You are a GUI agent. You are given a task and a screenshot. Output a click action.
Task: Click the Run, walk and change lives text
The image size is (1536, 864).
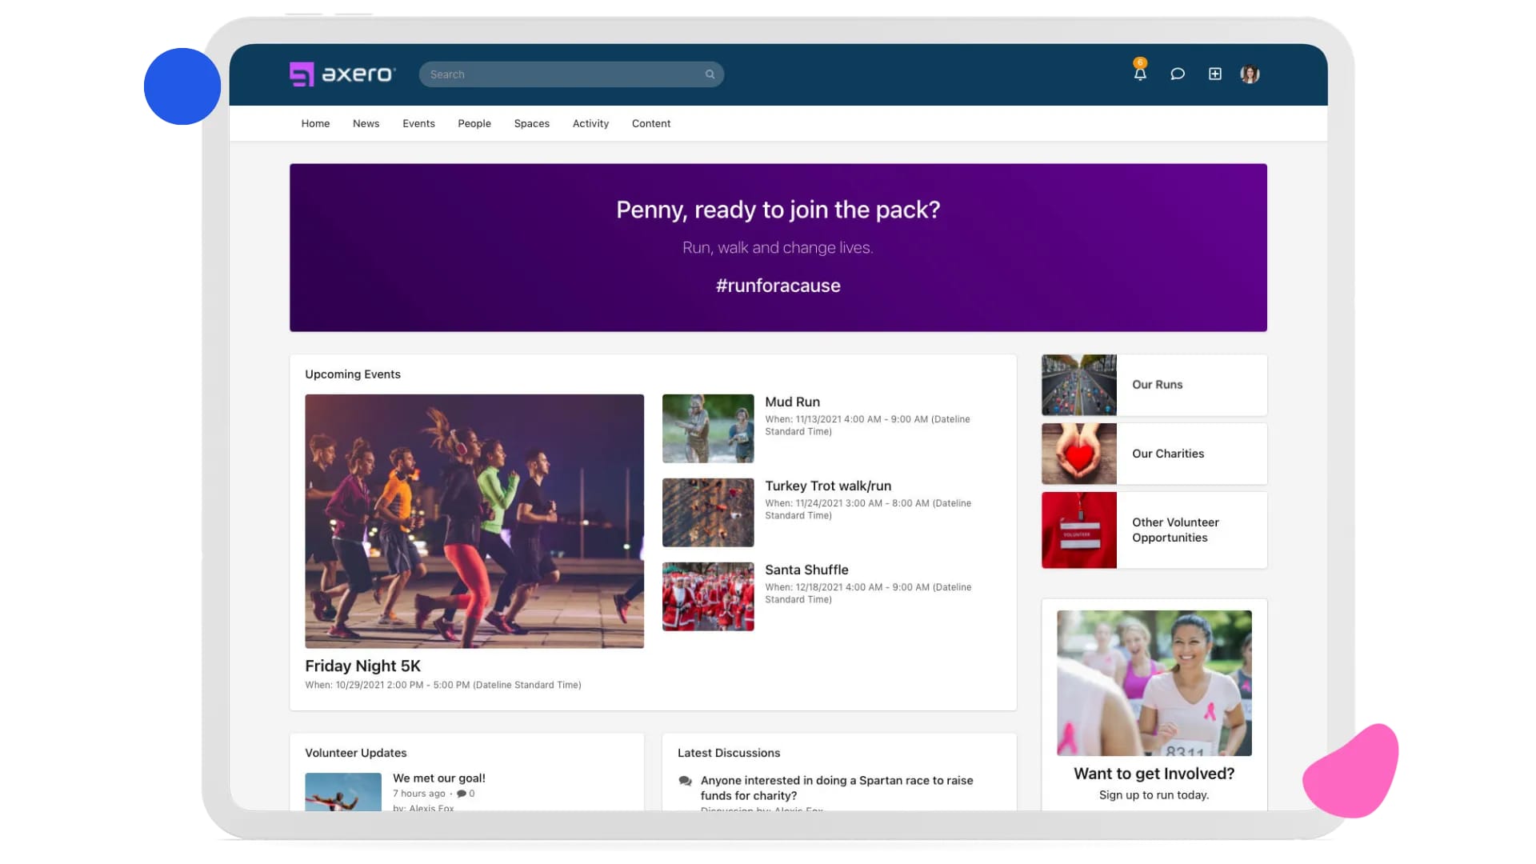[x=778, y=248]
